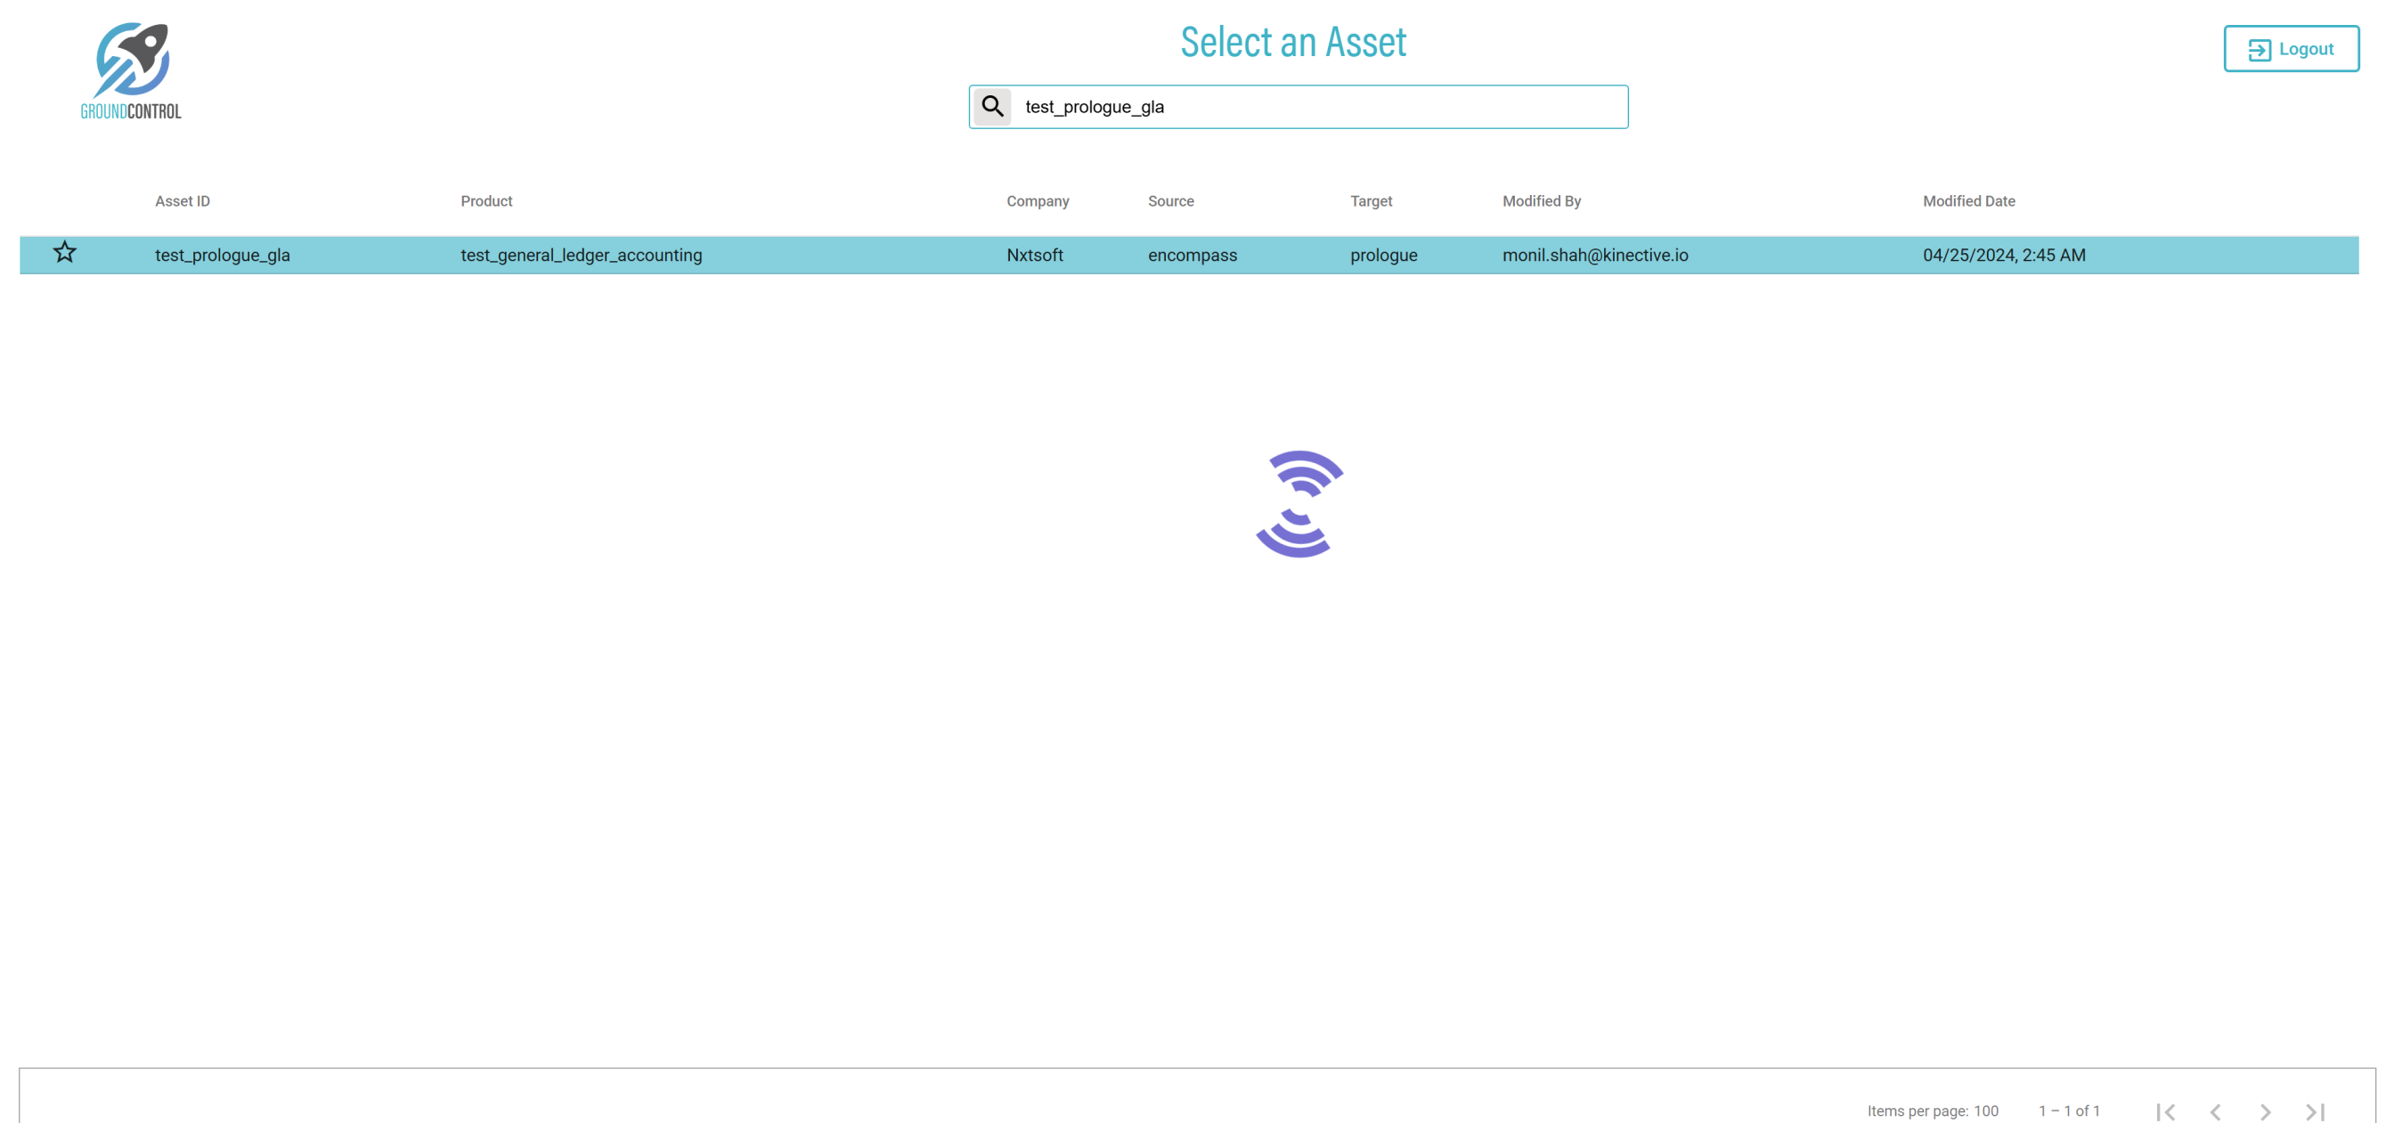Sort by Modified Date header
The image size is (2394, 1123).
coord(1968,200)
